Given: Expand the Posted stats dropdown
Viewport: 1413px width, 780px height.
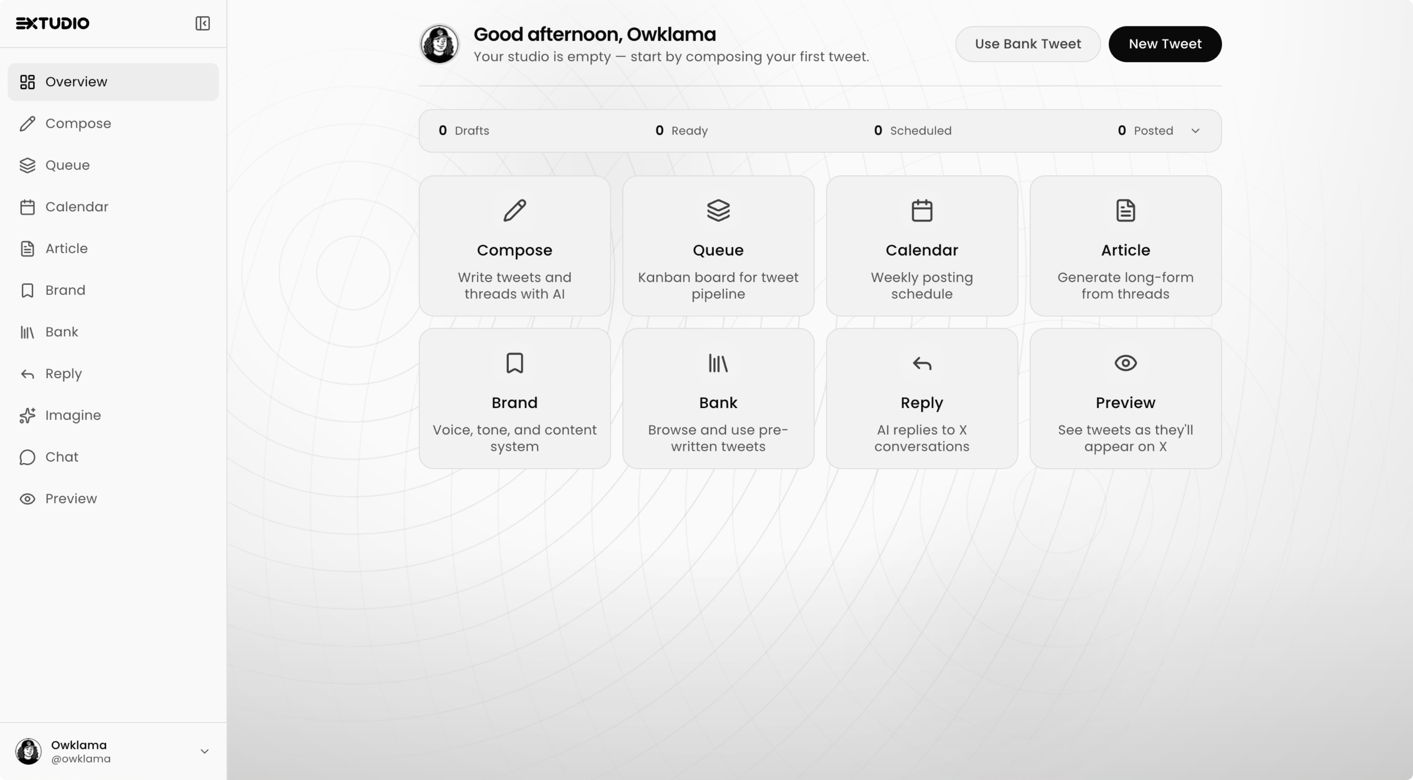Looking at the screenshot, I should [x=1196, y=130].
